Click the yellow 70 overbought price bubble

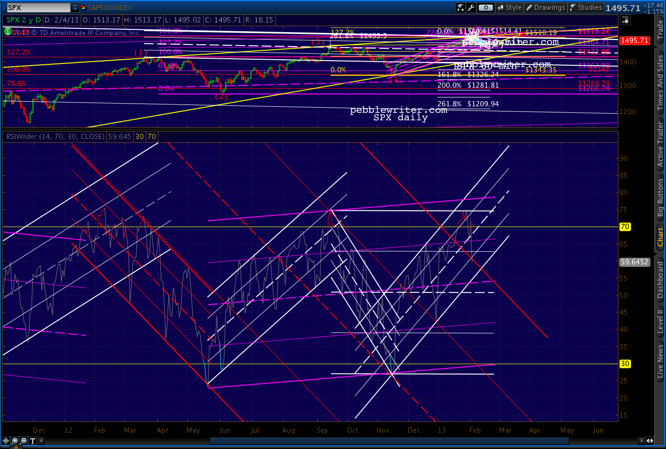click(625, 227)
